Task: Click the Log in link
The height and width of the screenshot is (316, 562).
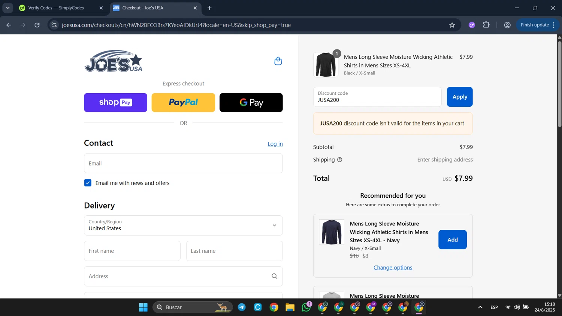Action: point(275,144)
